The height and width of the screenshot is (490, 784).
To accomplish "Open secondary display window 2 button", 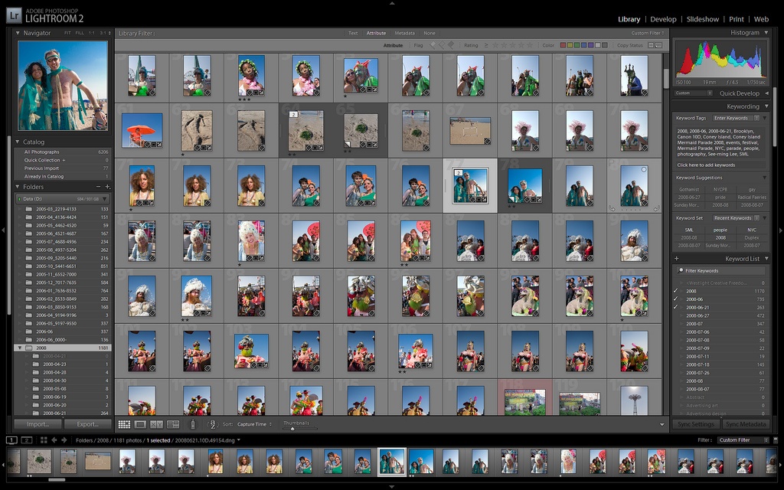I will click(x=27, y=440).
